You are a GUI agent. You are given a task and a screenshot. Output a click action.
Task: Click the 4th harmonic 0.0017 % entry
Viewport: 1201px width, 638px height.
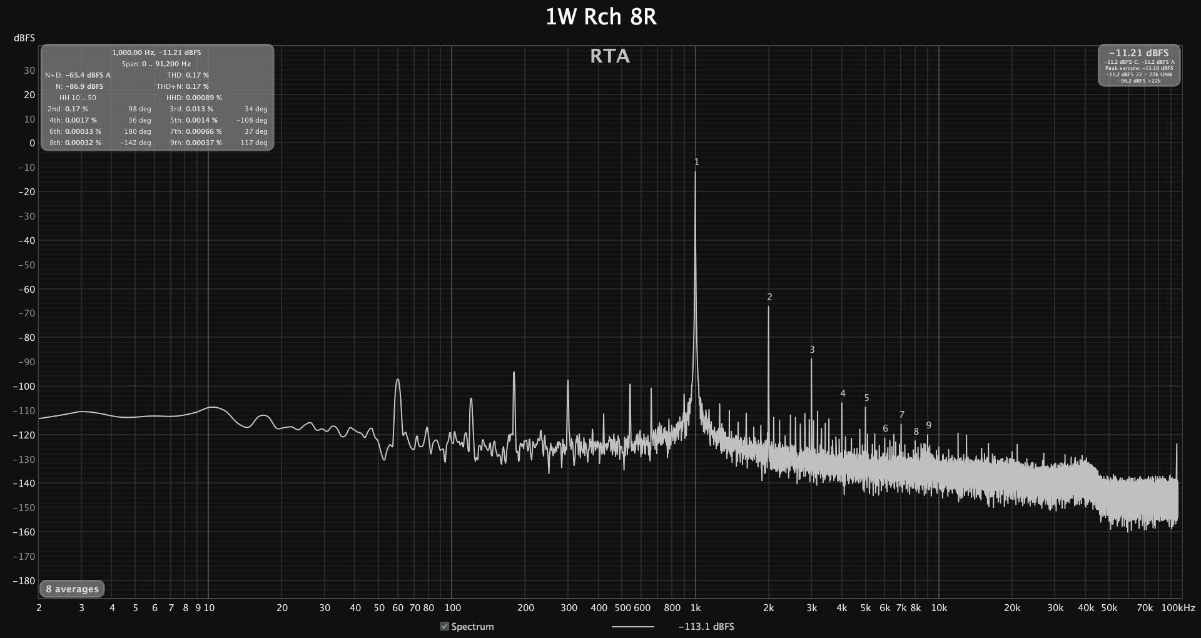73,120
